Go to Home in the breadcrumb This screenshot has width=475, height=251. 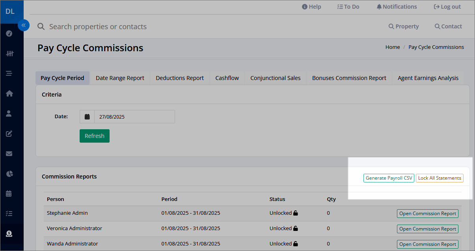(393, 47)
